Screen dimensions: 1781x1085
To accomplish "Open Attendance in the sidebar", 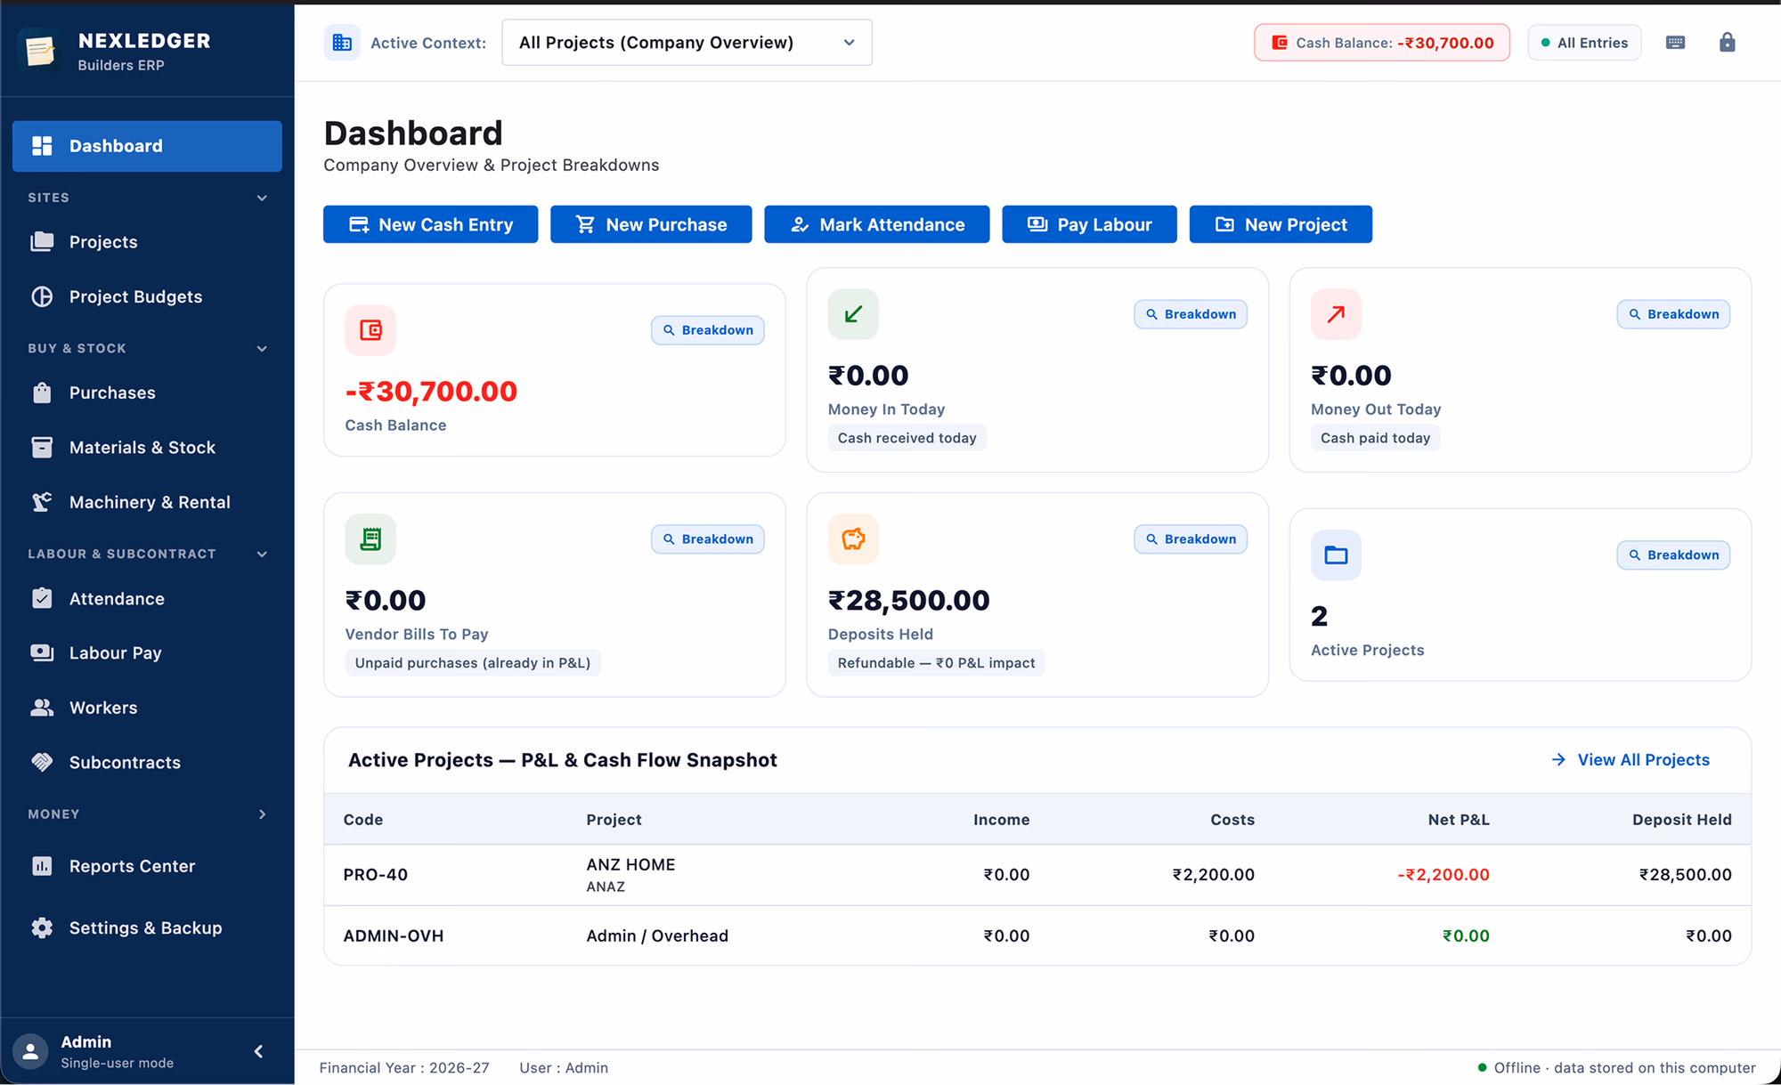I will pyautogui.click(x=147, y=598).
